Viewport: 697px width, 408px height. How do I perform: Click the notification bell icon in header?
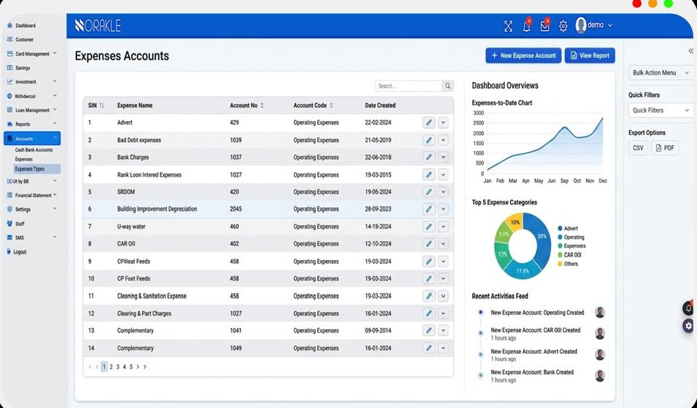tap(526, 26)
